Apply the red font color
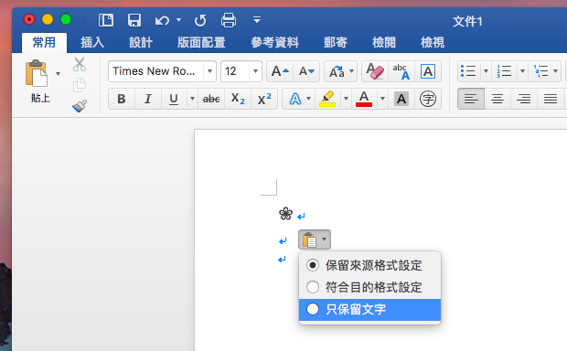 point(364,99)
